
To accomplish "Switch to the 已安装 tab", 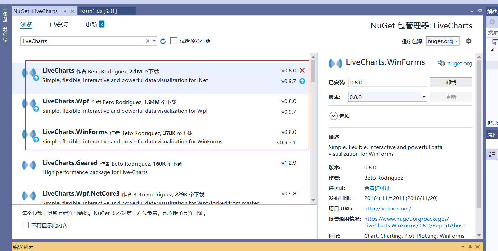I will pos(59,25).
